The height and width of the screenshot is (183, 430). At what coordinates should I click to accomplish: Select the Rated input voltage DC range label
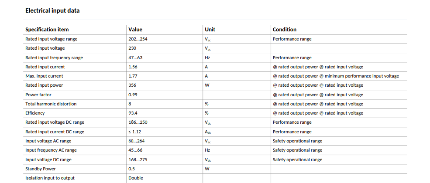click(55, 122)
